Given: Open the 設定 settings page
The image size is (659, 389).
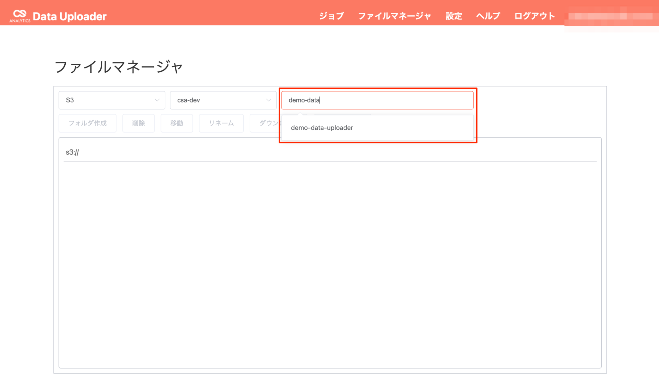Looking at the screenshot, I should click(454, 16).
